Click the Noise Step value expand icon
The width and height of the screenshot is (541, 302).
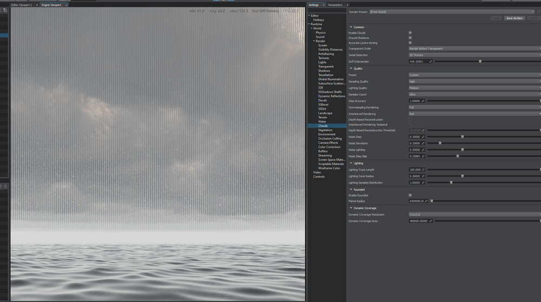click(424, 137)
